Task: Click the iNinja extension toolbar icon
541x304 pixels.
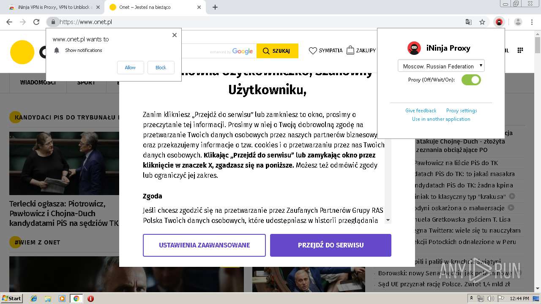Action: (499, 22)
